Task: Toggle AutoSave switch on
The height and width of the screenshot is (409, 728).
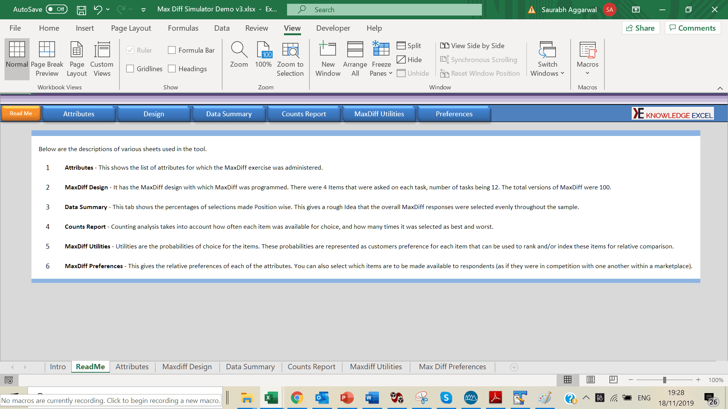Action: (56, 9)
